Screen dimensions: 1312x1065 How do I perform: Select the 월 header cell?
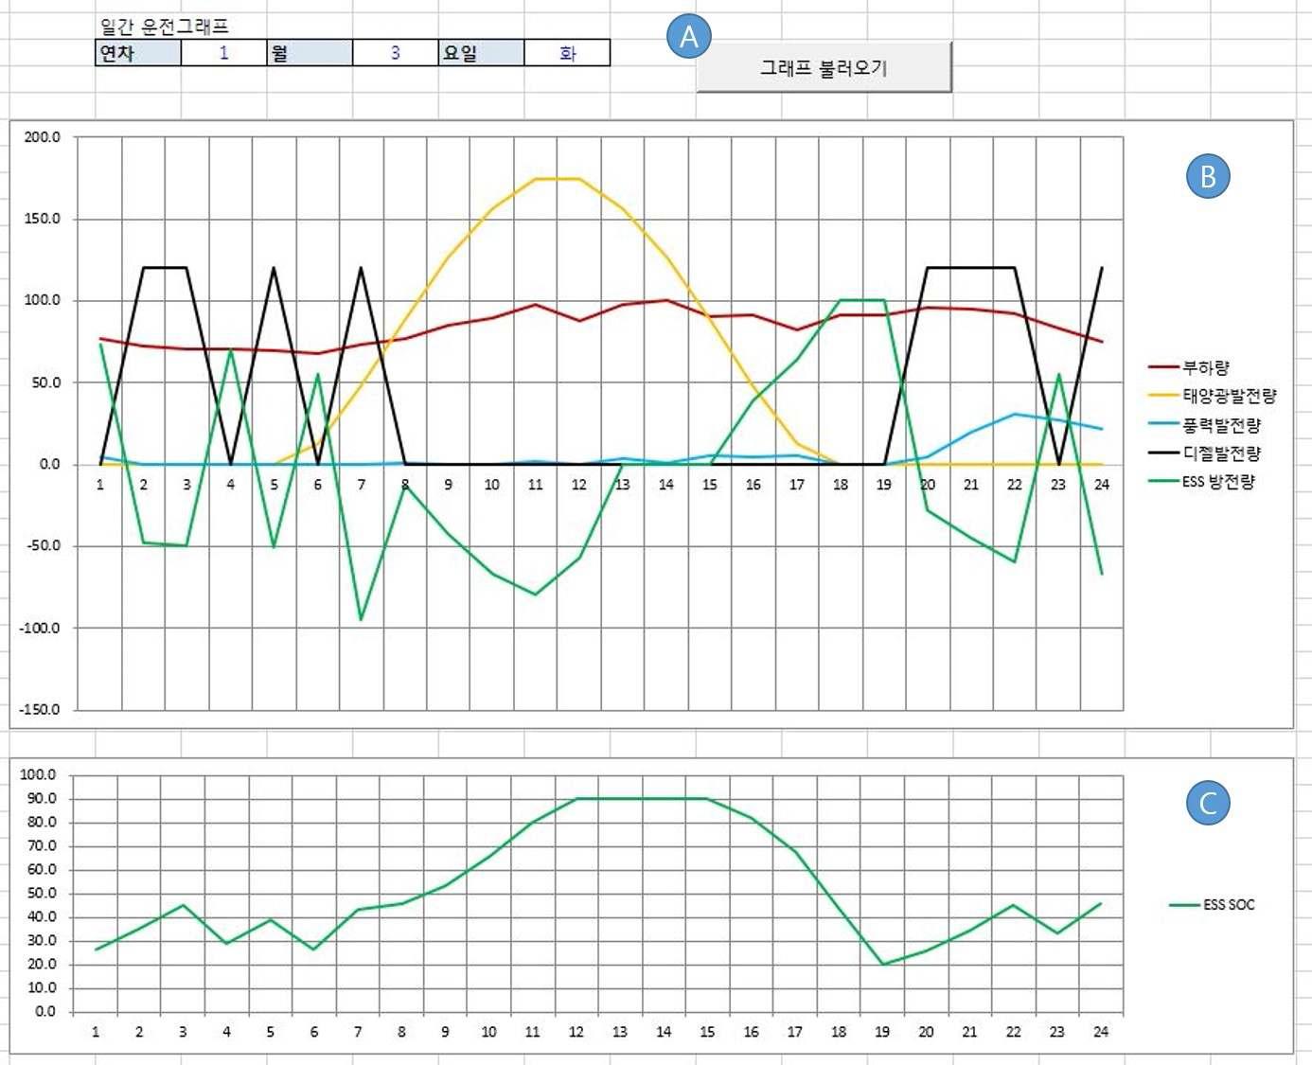(x=310, y=53)
